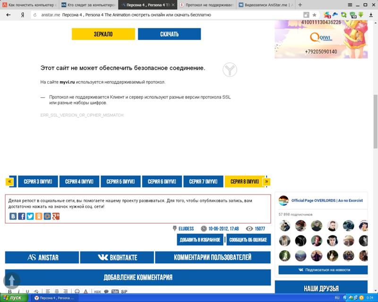378x302 pixels.
Task: Select the Серия 5 [MYVI] episode
Action: click(120, 181)
